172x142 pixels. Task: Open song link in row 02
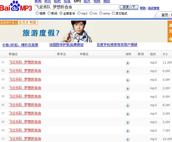click(x=25, y=71)
